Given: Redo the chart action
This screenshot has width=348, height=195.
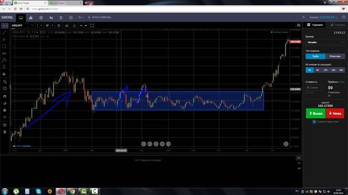Looking at the screenshot, I should click(x=86, y=25).
